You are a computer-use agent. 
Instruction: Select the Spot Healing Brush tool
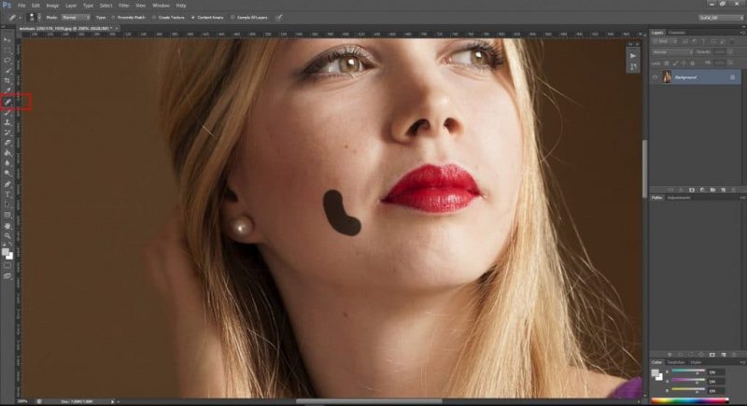(x=7, y=102)
